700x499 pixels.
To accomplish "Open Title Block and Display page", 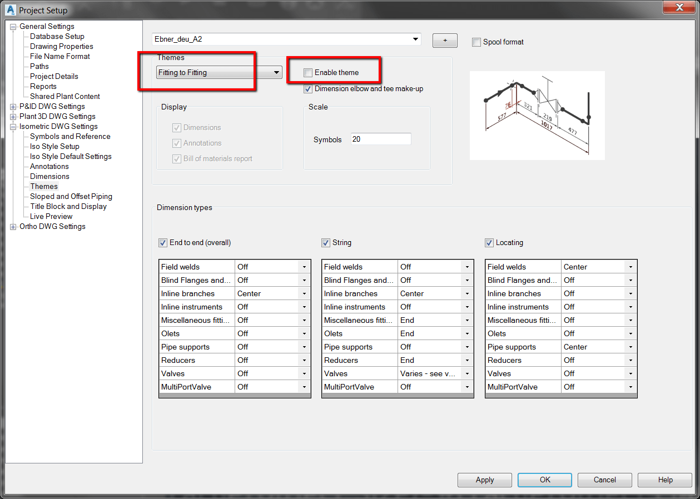I will coord(68,207).
